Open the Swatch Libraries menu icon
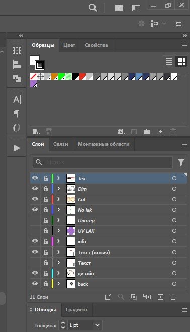This screenshot has width=190, height=332. pyautogui.click(x=36, y=131)
